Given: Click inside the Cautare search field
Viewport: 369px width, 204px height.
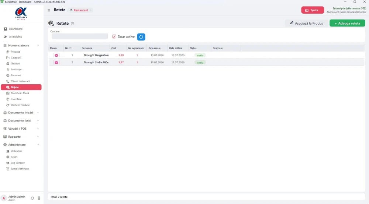Looking at the screenshot, I should (80, 36).
